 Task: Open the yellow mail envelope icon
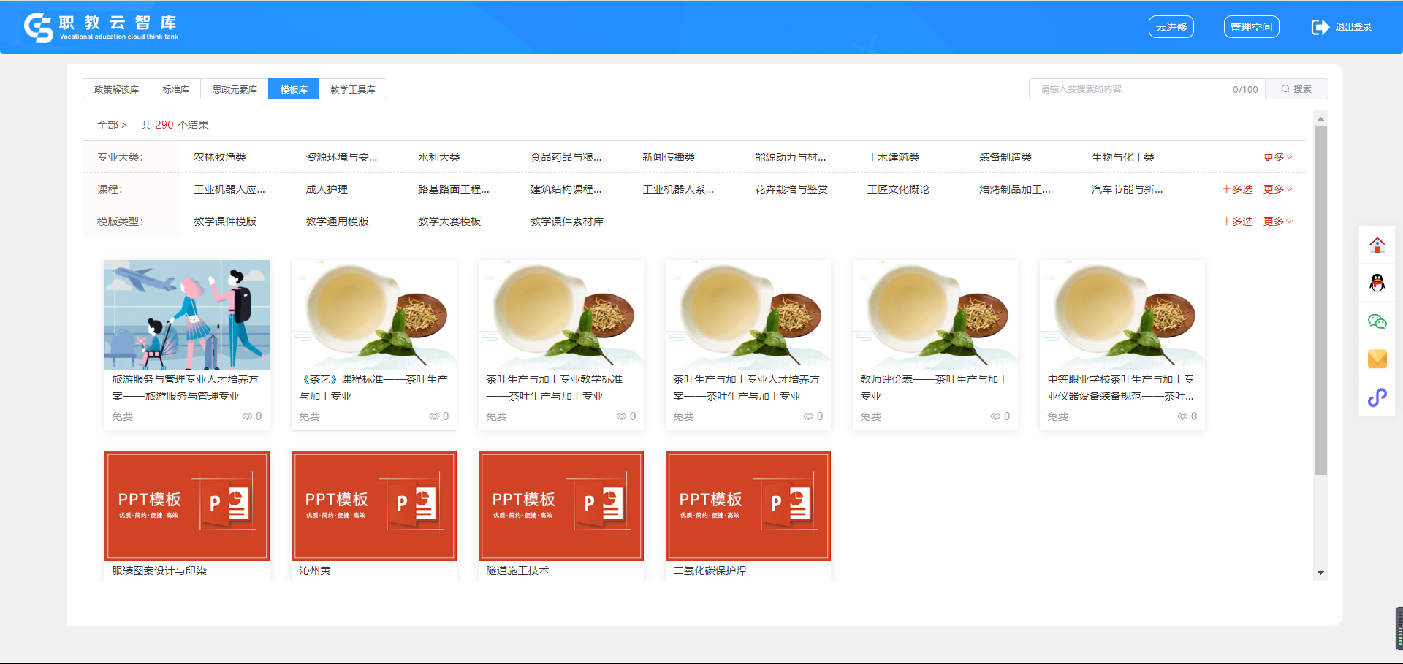[1377, 359]
